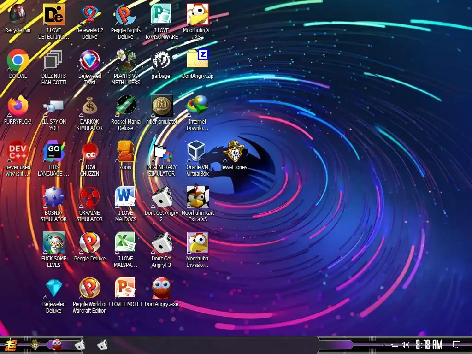Select the Santa elf bowling game icon
Image resolution: width=472 pixels, height=354 pixels.
pyautogui.click(x=53, y=249)
